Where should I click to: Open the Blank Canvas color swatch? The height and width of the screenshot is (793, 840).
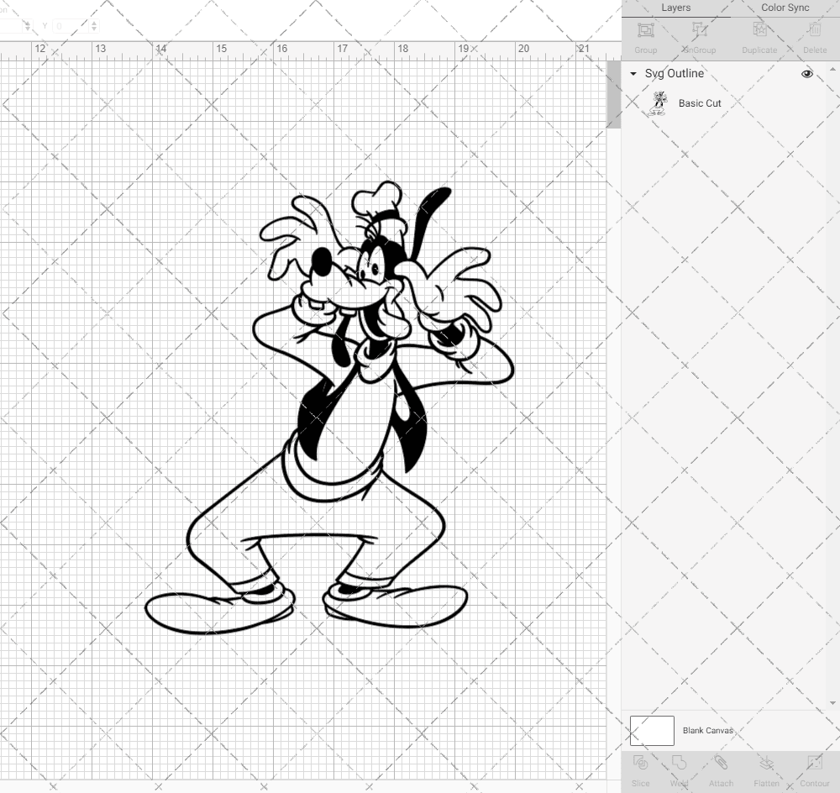pyautogui.click(x=651, y=730)
